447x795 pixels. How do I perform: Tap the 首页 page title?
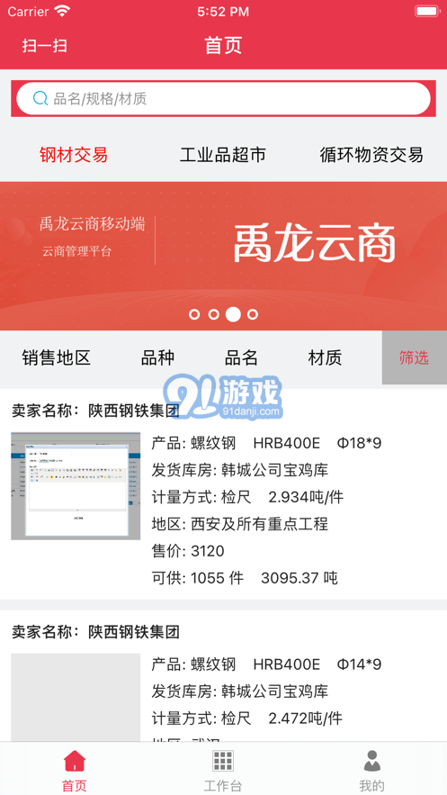(x=223, y=46)
